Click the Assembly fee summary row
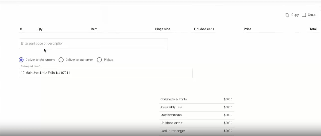This screenshot has height=136, width=321. point(196,107)
